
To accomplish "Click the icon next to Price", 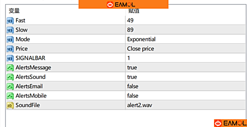I will pyautogui.click(x=10, y=49).
